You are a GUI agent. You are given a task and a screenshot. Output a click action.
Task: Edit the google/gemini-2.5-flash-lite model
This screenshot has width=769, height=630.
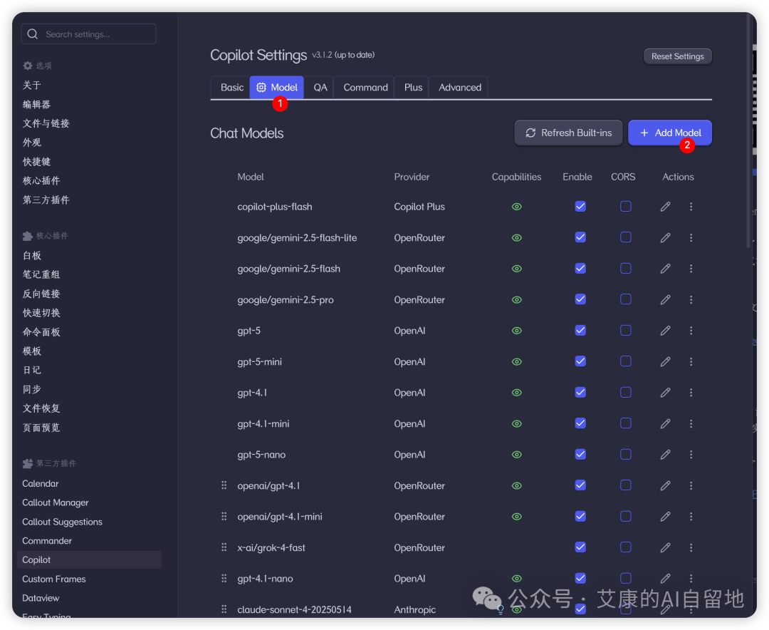pos(665,237)
